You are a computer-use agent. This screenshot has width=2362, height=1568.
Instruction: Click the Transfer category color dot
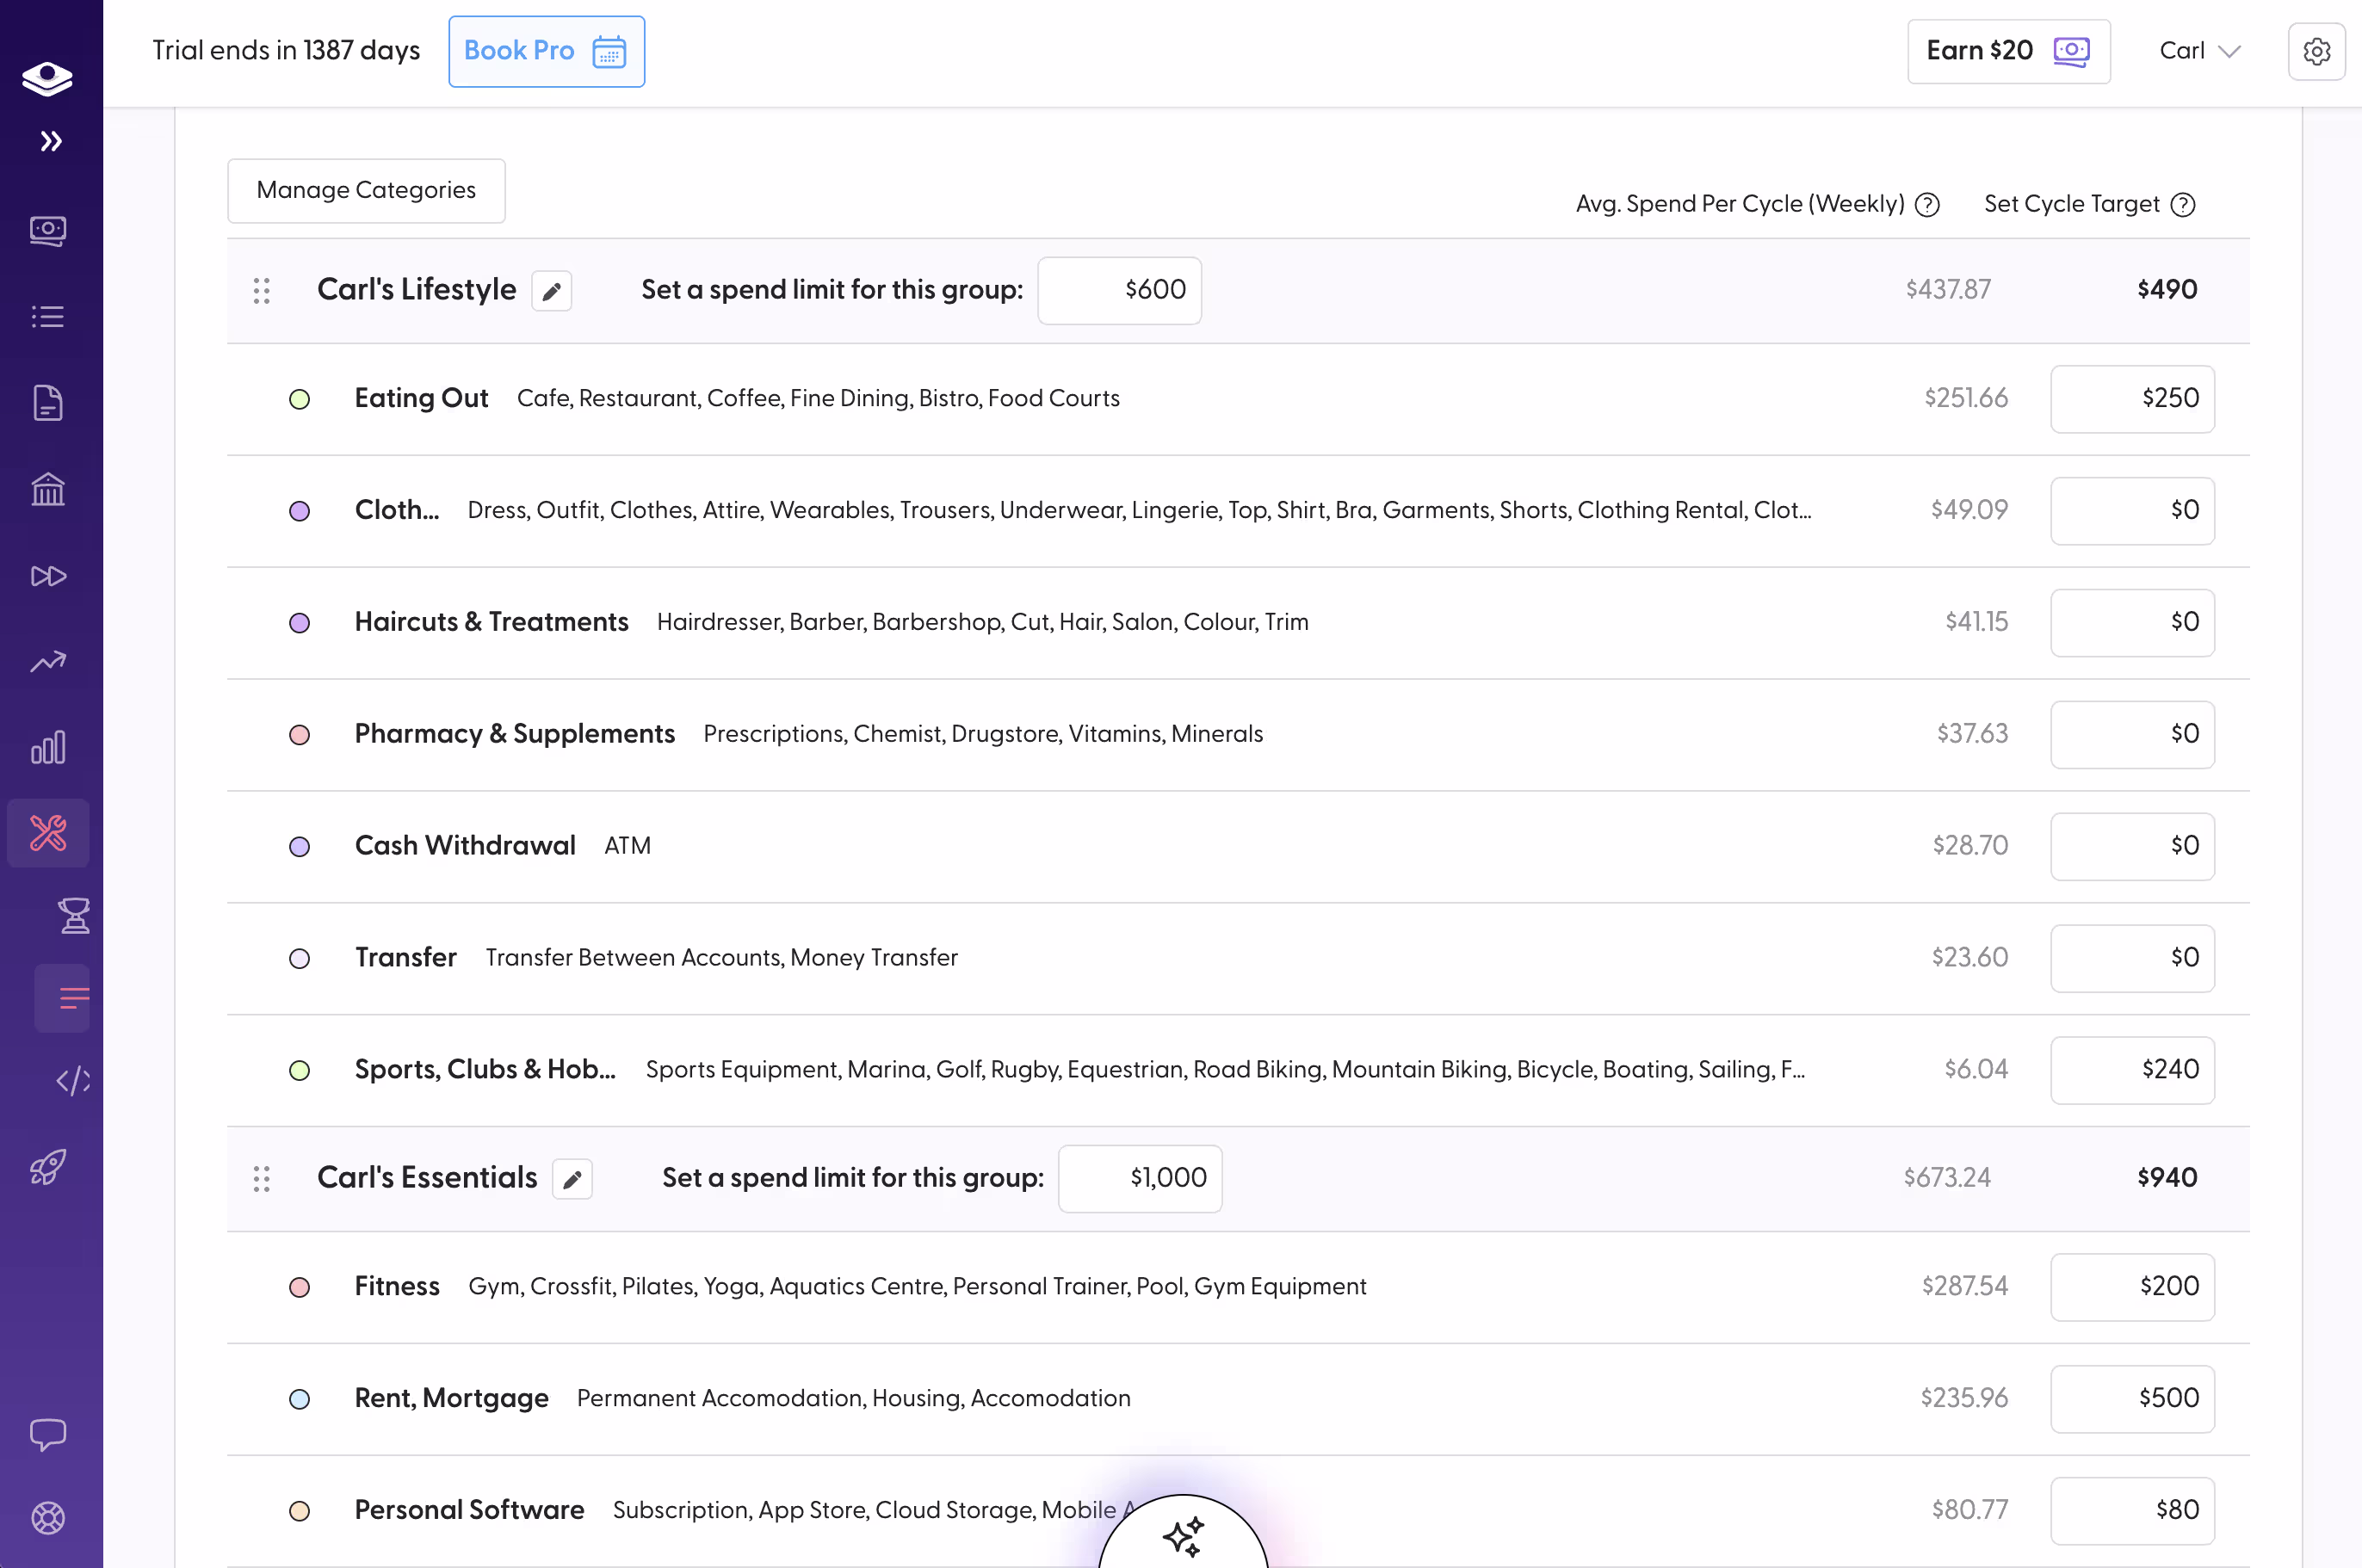(x=299, y=959)
